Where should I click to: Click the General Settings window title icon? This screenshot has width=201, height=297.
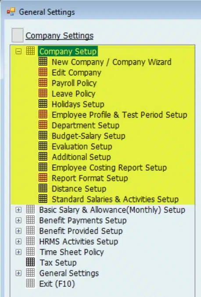click(x=11, y=11)
